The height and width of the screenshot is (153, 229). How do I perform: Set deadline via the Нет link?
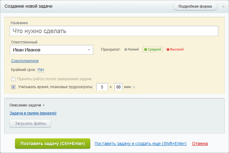41,70
